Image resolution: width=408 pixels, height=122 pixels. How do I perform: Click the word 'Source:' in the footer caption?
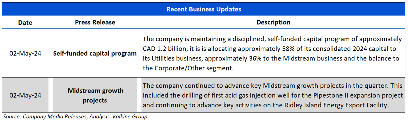12,117
